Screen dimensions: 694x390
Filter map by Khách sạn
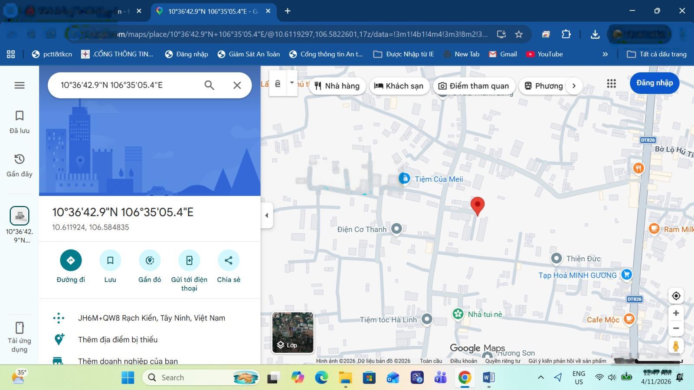tap(399, 86)
